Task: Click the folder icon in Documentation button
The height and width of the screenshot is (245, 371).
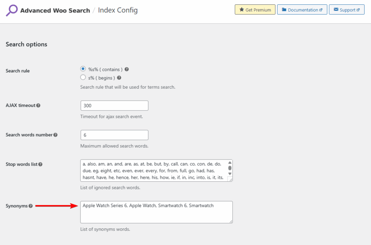Action: pyautogui.click(x=285, y=9)
